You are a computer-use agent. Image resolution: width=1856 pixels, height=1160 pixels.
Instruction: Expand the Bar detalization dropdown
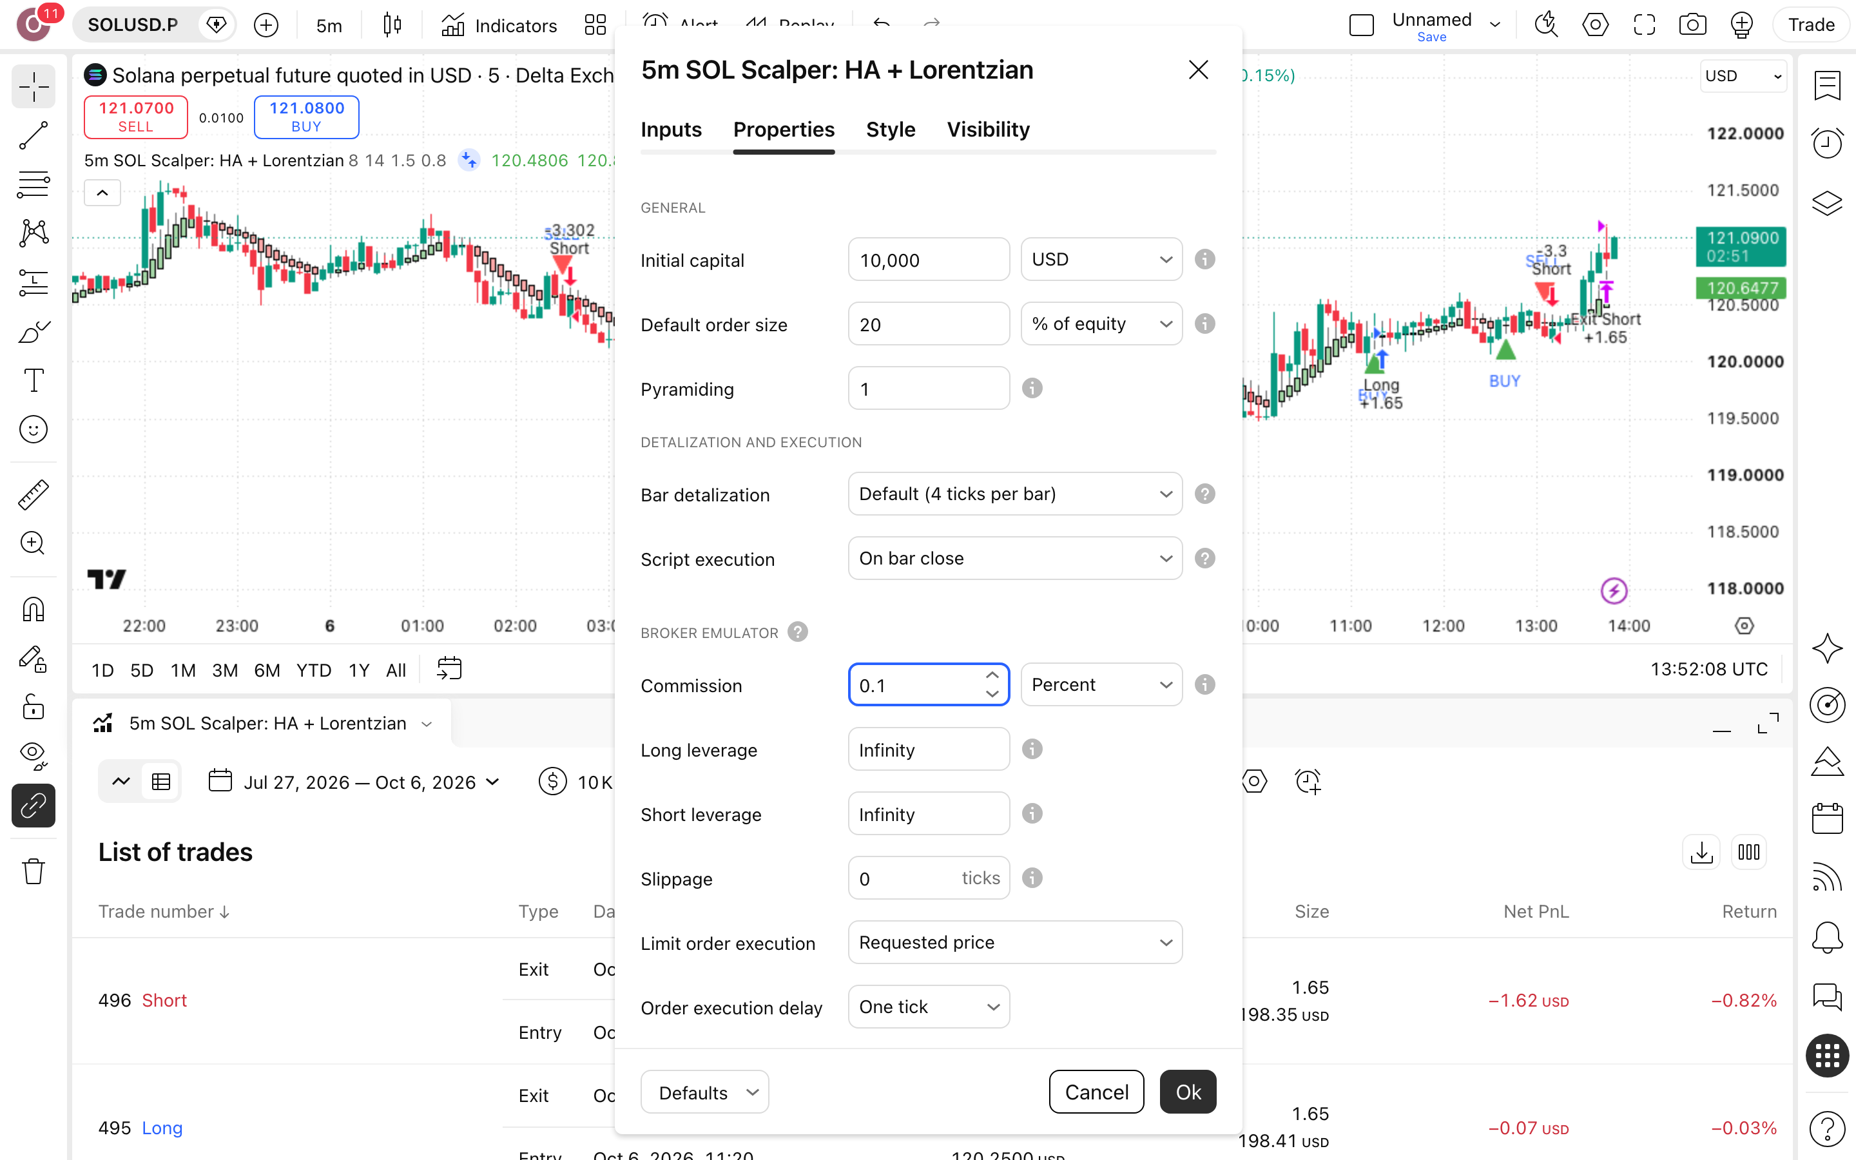pyautogui.click(x=1014, y=494)
